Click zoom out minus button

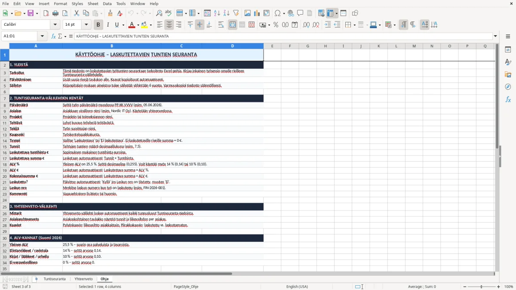pos(465,287)
